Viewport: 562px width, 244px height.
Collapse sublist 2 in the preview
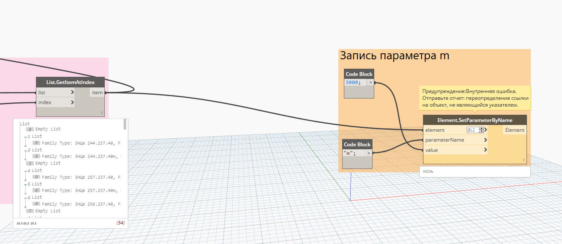click(26, 151)
